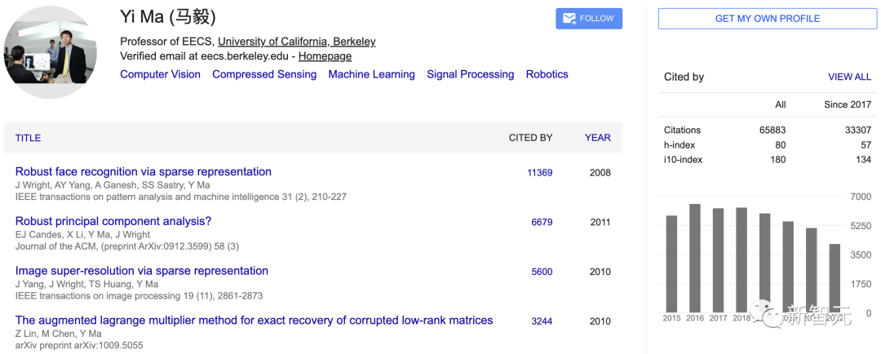The image size is (881, 354).
Task: Click the Cited By column header
Action: (x=530, y=138)
